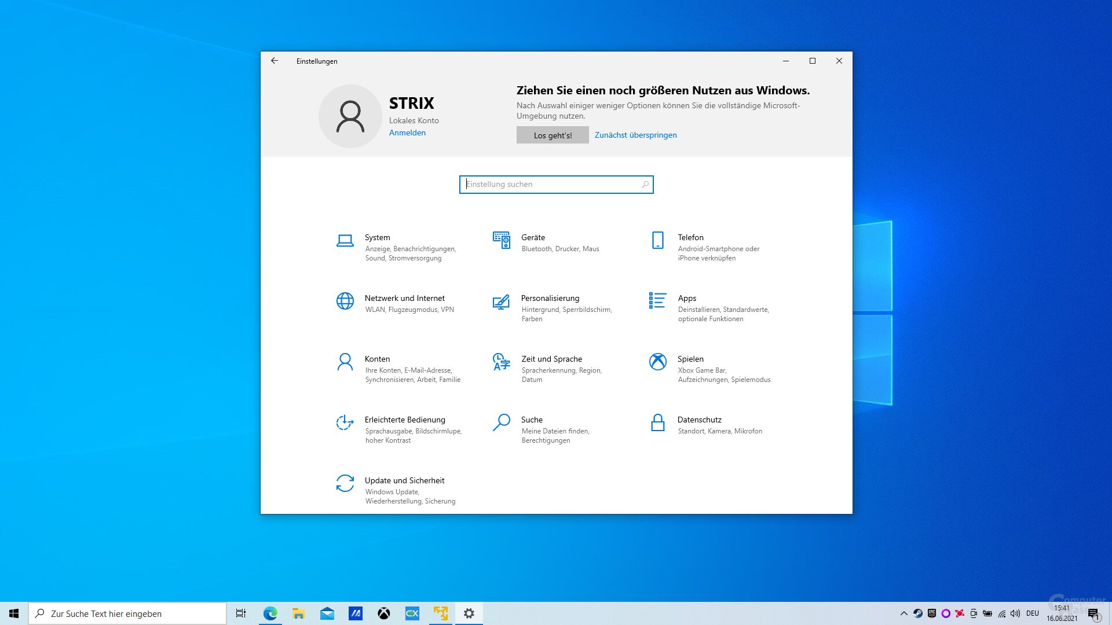
Task: Click the Anmelden link under STRIX
Action: 407,133
